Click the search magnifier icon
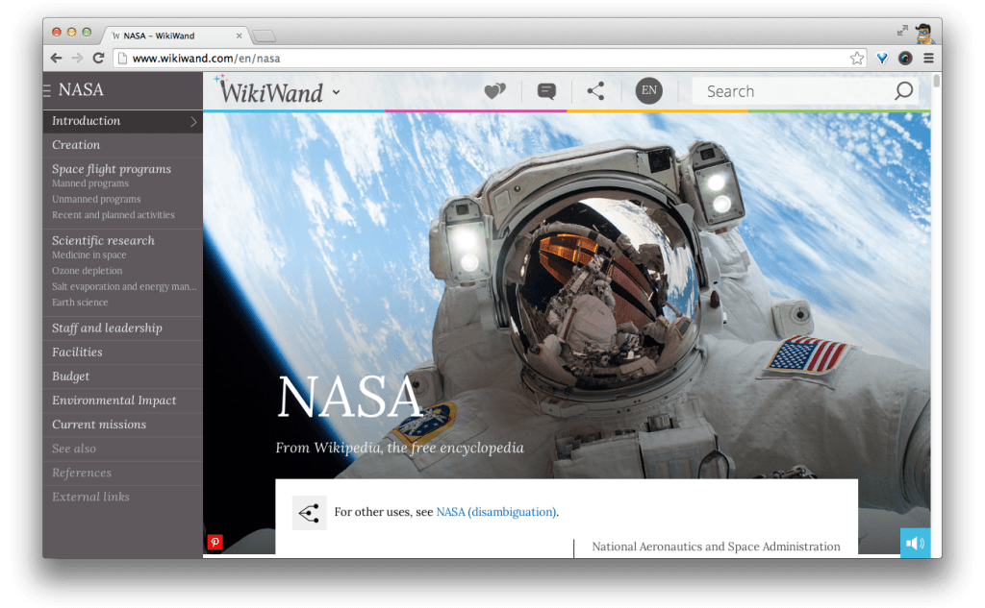985x608 pixels. click(902, 90)
